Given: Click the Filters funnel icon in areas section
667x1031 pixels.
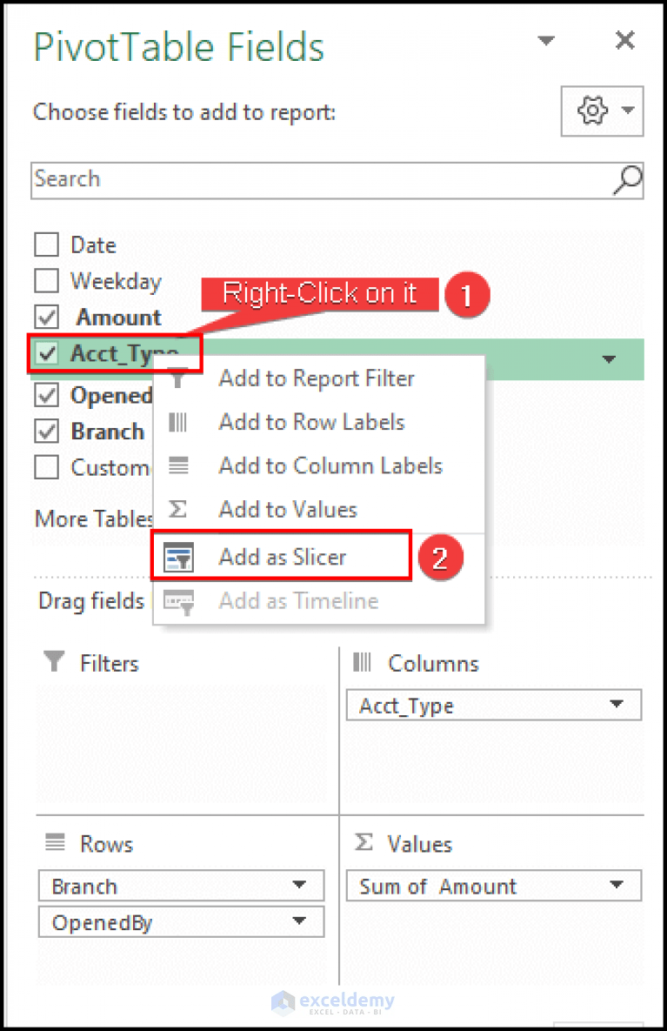Looking at the screenshot, I should pos(54,663).
